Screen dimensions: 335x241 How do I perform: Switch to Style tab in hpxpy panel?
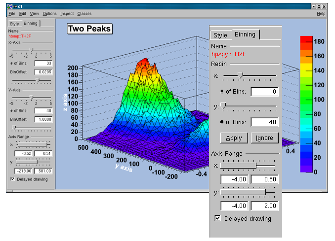220,35
